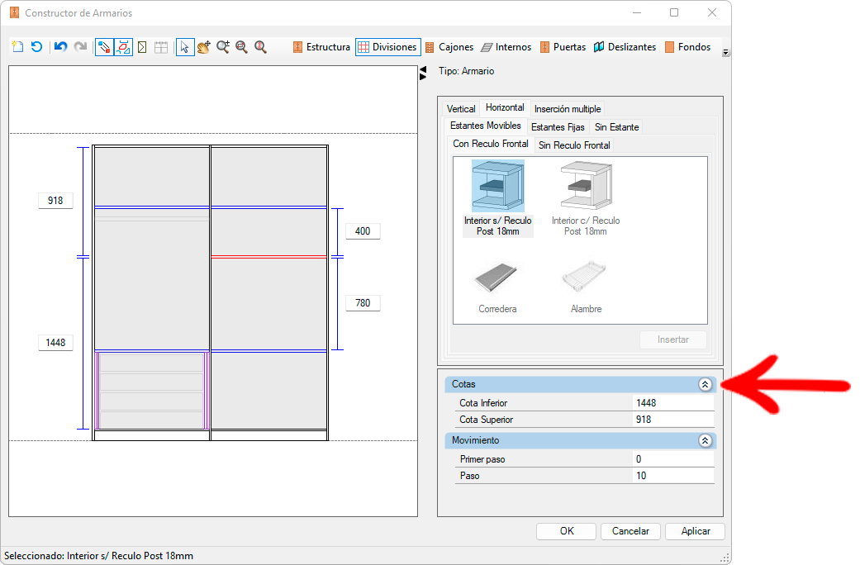Screen dimensions: 860x565
Task: Select the purple drawer unit
Action: click(152, 391)
